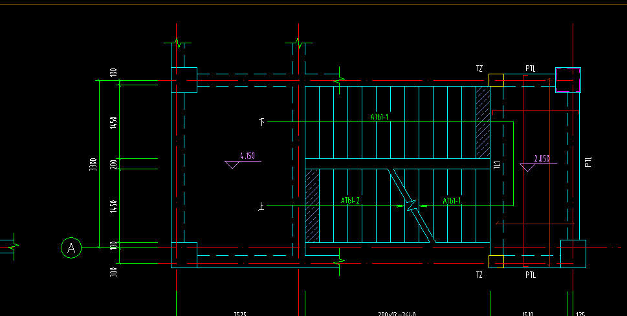
Task: Select the stair break line zigzag symbol
Action: [x=412, y=205]
